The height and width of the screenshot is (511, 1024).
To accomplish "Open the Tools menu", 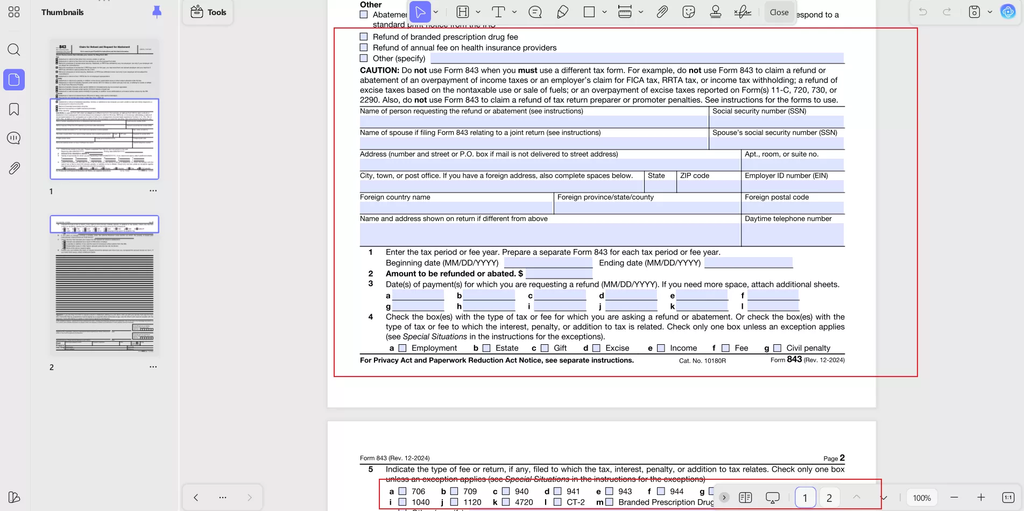I will 208,12.
